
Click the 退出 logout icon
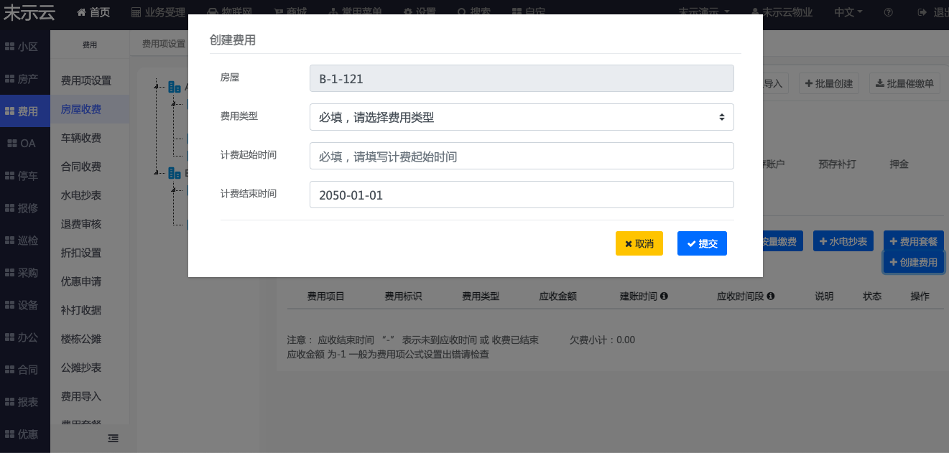922,12
